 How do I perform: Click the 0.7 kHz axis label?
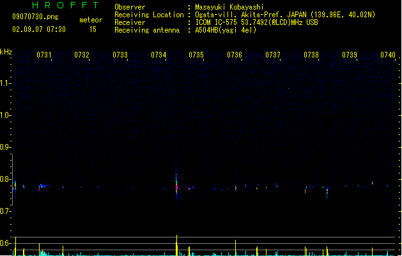[x=5, y=211]
